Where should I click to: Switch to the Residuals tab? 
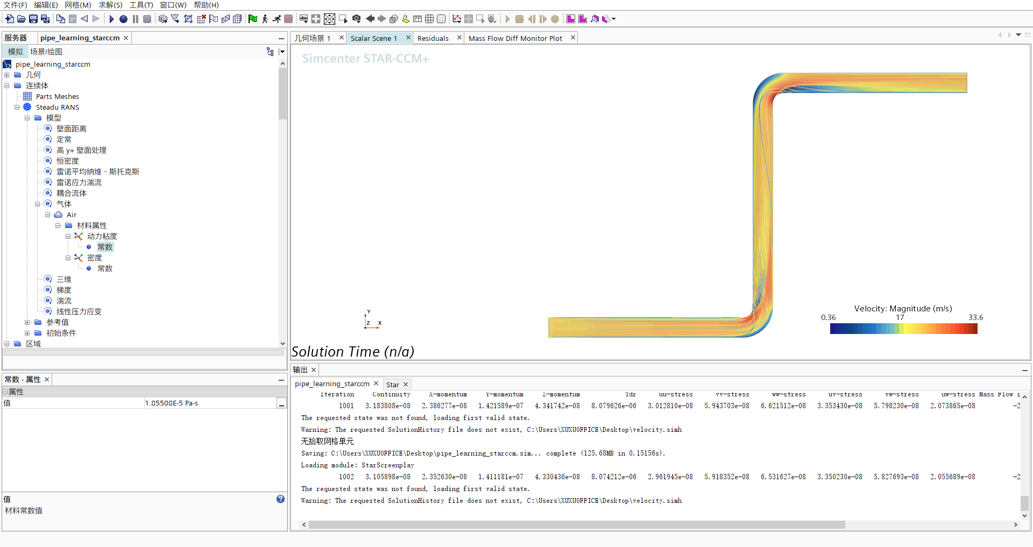pyautogui.click(x=433, y=38)
